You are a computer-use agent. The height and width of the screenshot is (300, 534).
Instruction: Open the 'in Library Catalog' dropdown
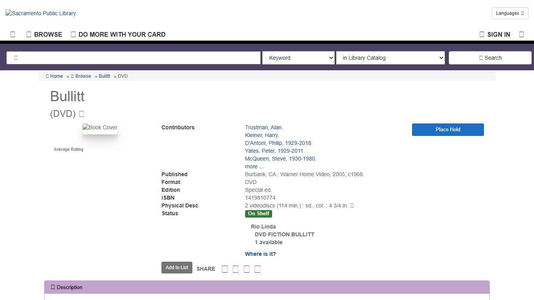[390, 58]
